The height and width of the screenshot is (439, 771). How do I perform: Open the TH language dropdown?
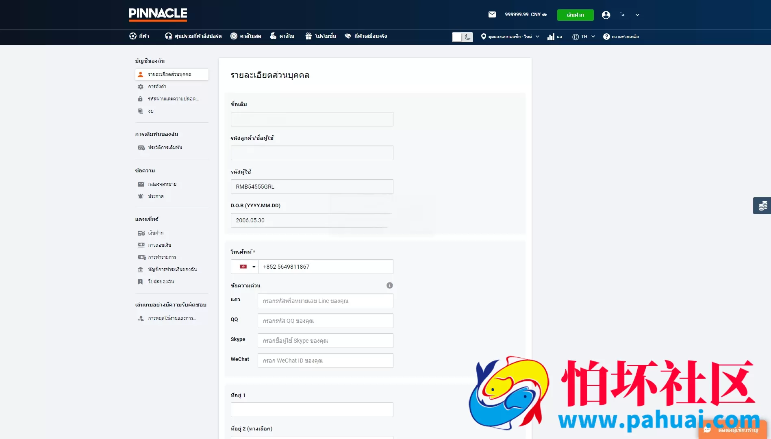[x=584, y=37]
